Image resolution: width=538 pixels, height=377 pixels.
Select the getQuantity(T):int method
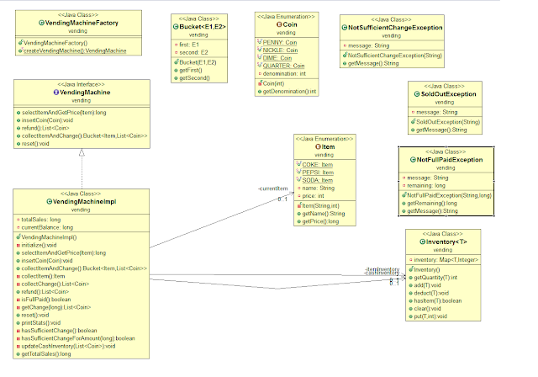tap(435, 278)
